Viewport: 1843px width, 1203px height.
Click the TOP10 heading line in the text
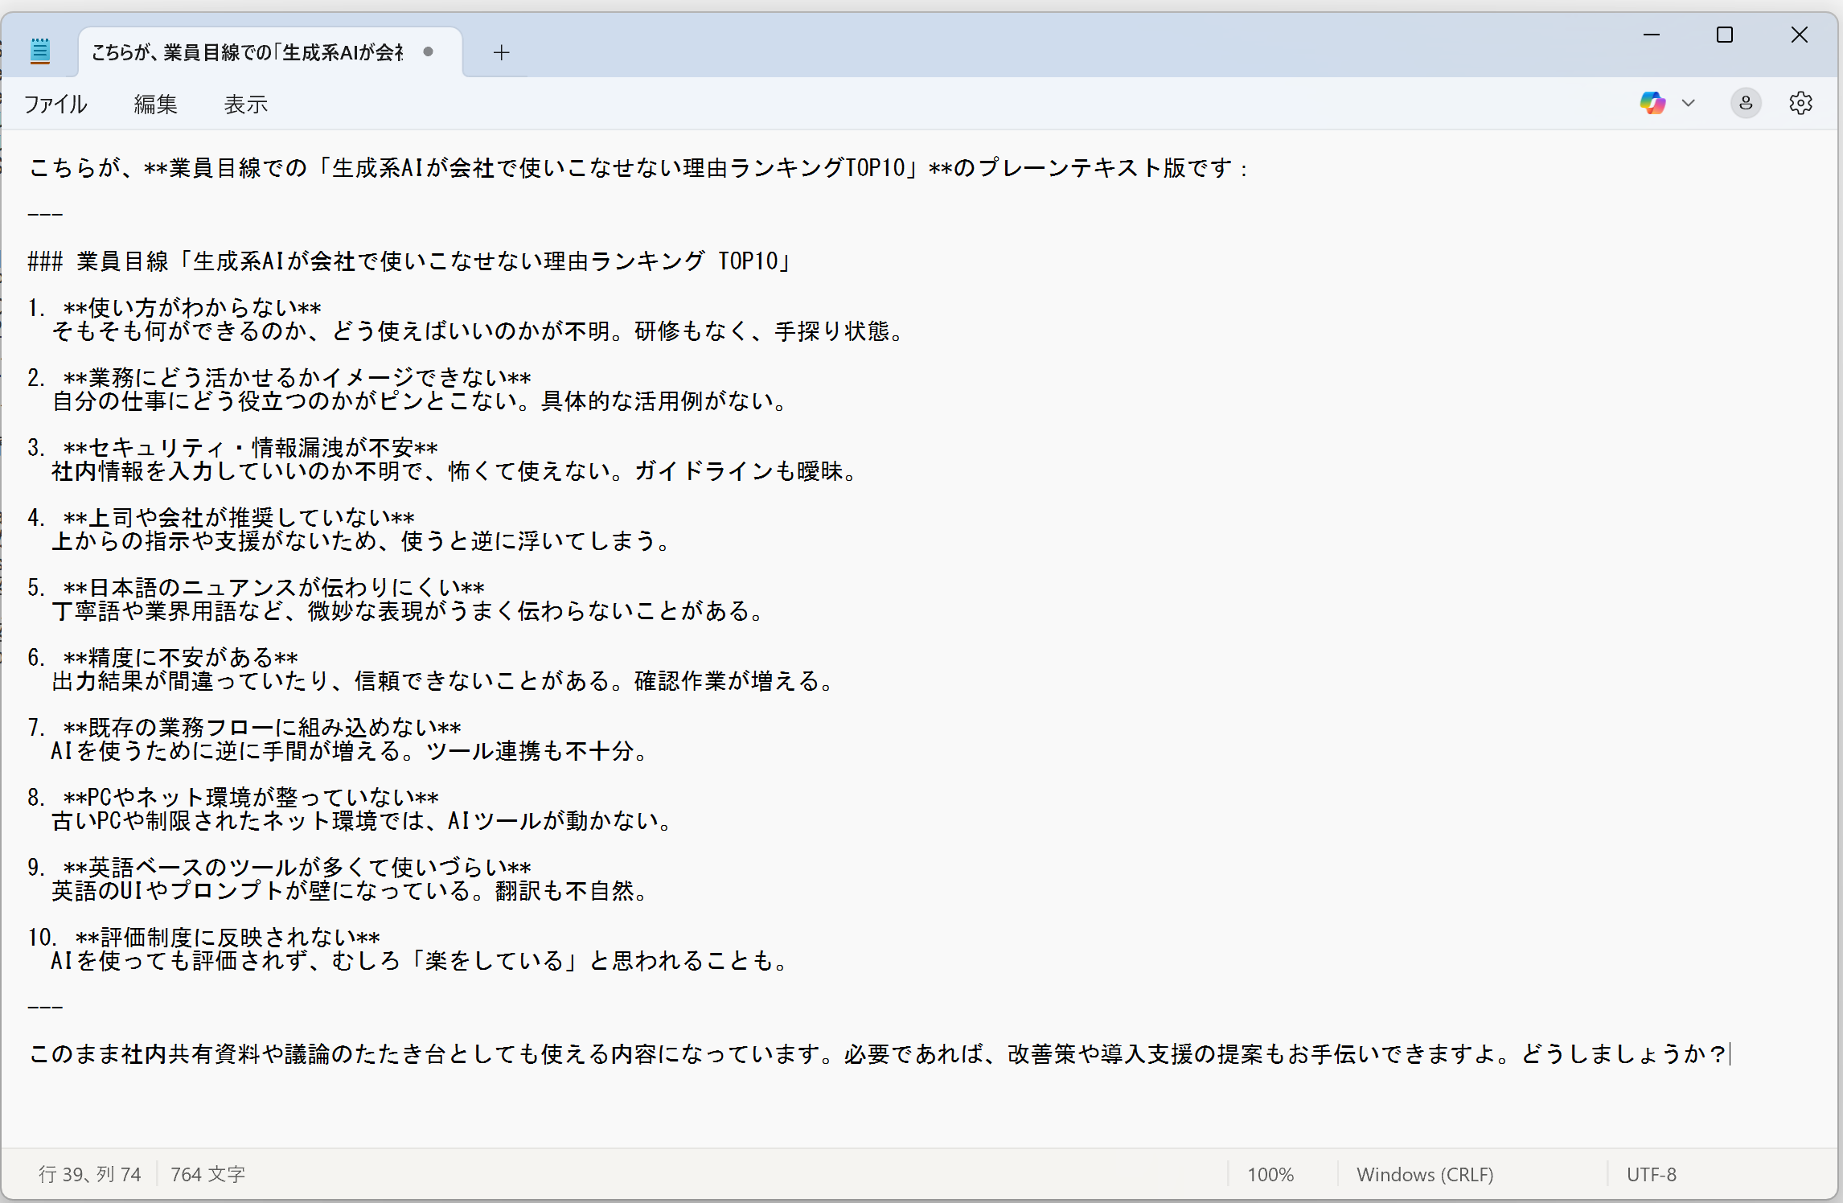coord(408,261)
